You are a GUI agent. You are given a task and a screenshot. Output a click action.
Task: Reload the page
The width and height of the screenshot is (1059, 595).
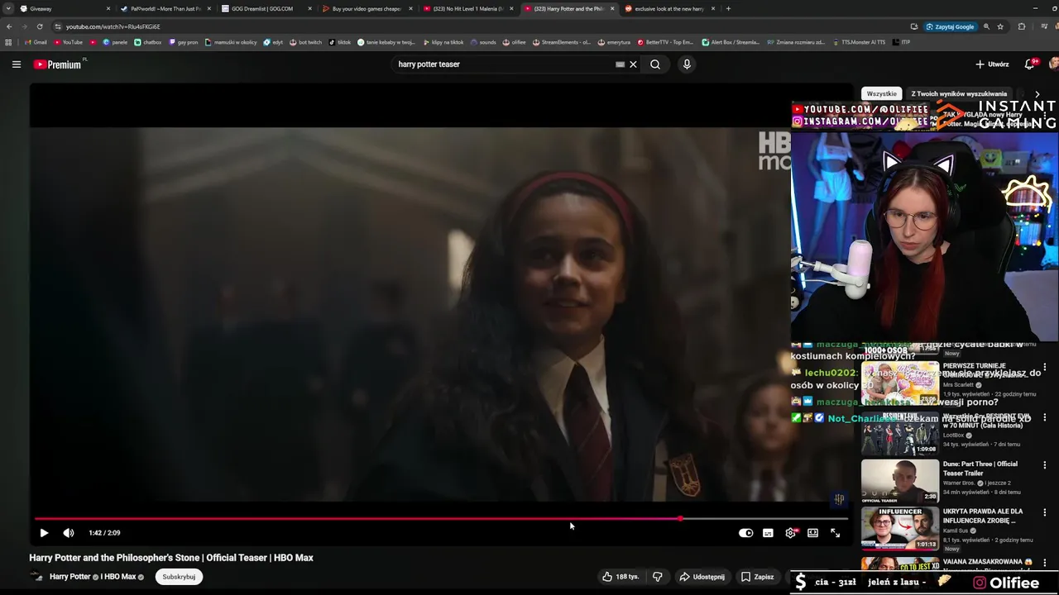click(39, 26)
